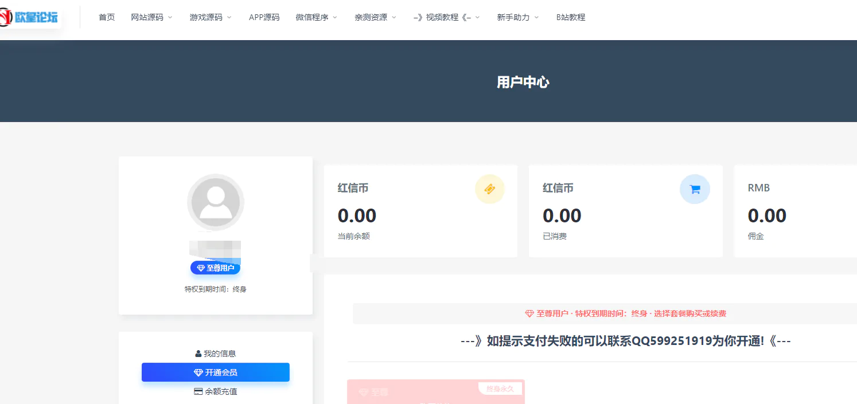Click the yellow ticket icon on 当前余额 card
The image size is (857, 404).
tap(489, 189)
